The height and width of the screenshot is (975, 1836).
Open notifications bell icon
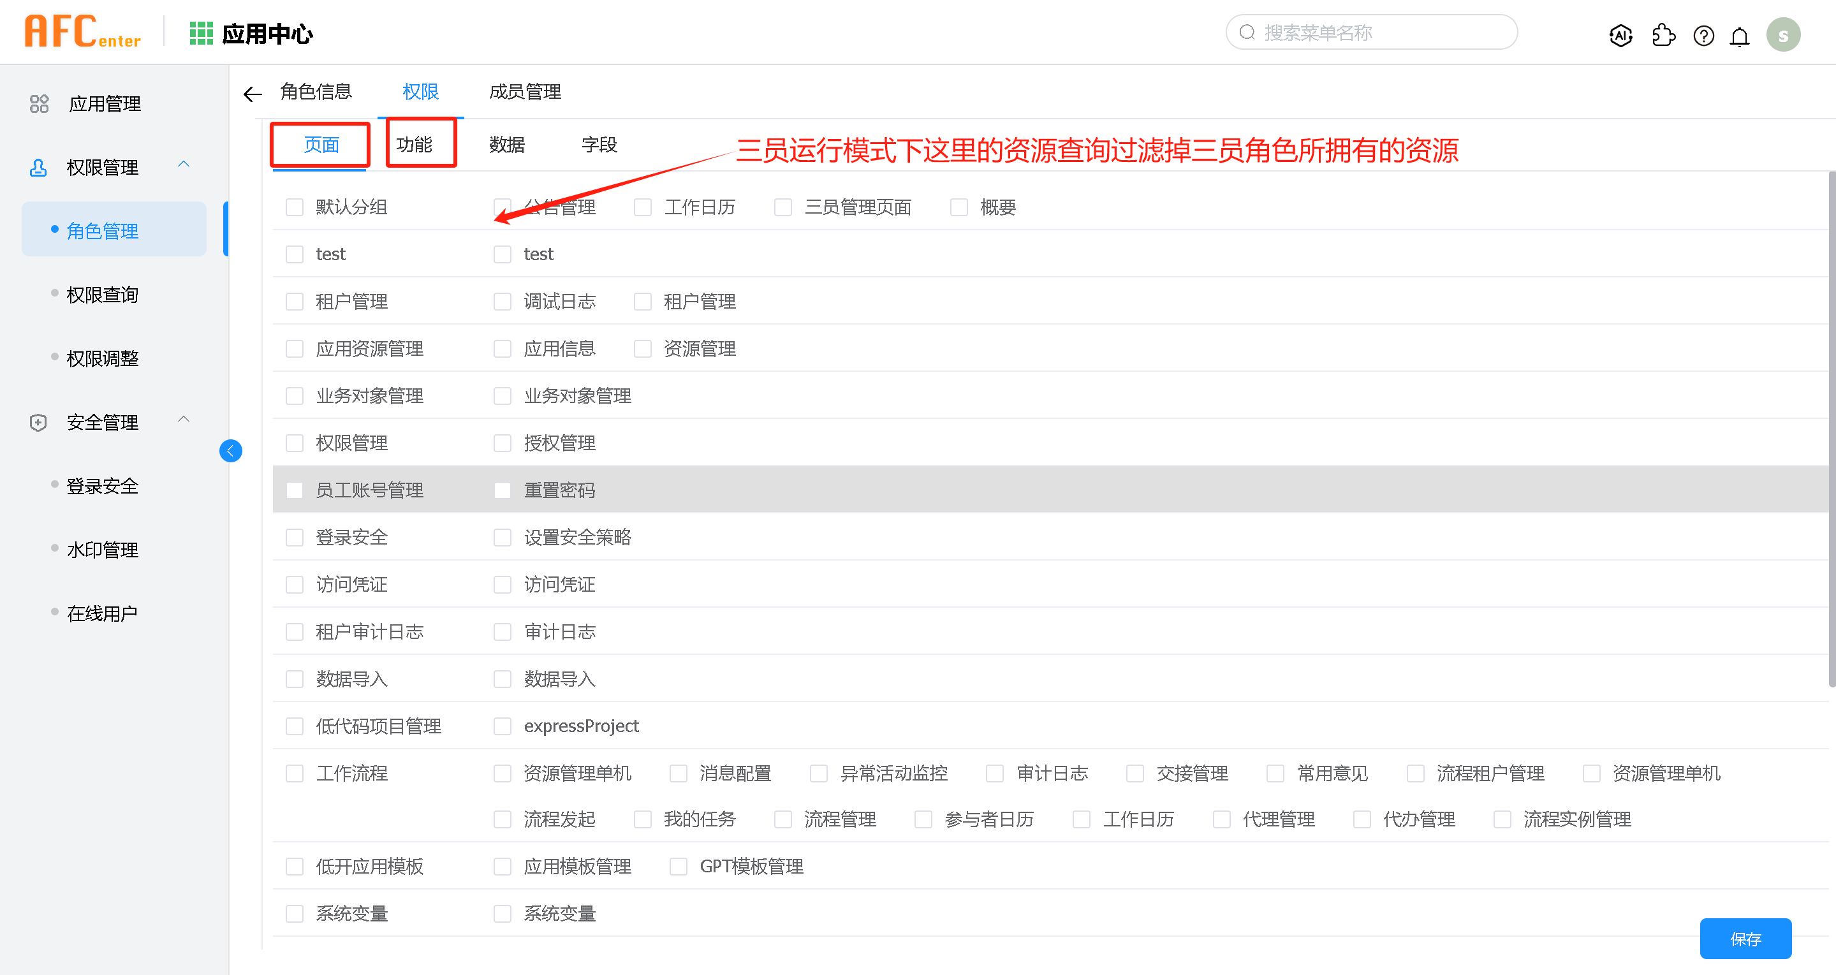pyautogui.click(x=1740, y=36)
